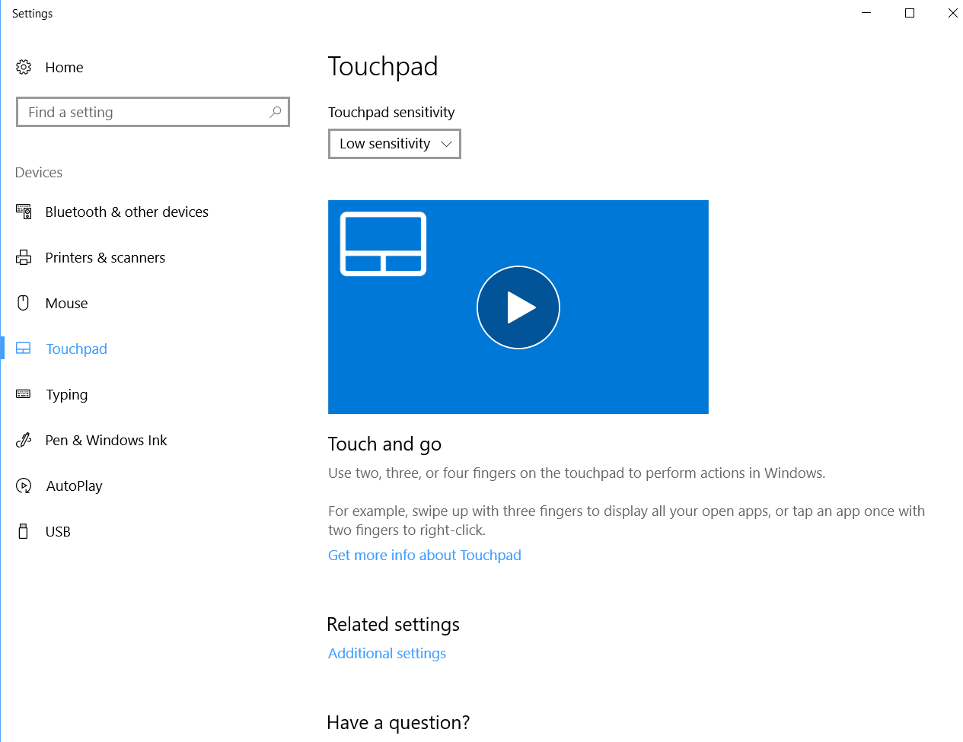Click the Printers & scanners printer icon
This screenshot has width=963, height=742.
tap(24, 257)
